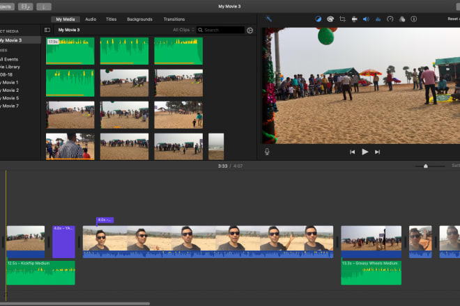
Task: Click the media browser toggle button
Action: click(x=26, y=6)
